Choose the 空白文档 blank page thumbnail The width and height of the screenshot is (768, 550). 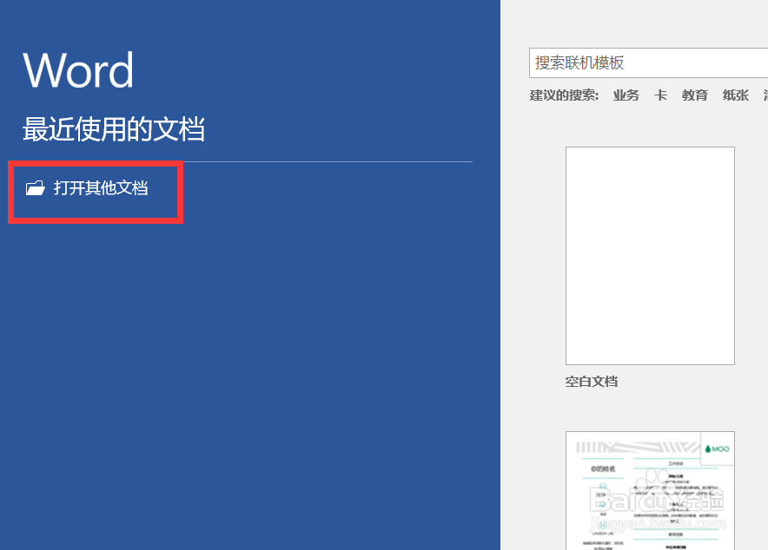coord(650,256)
